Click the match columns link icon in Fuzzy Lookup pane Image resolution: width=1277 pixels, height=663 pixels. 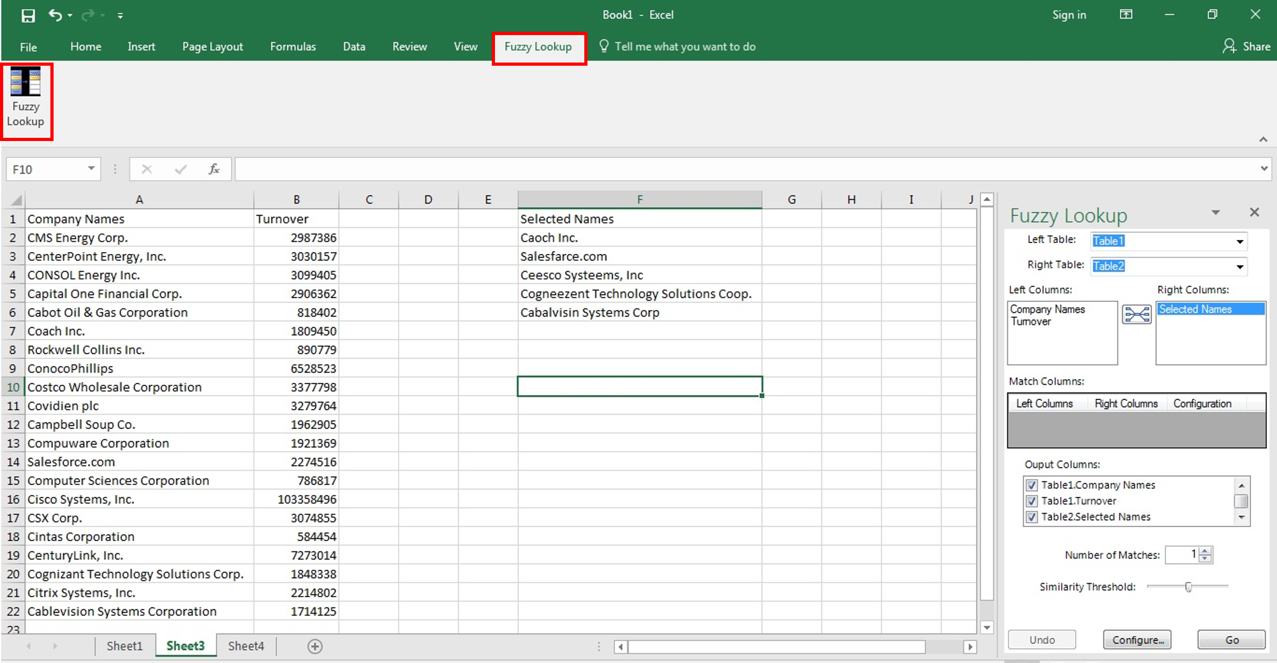coord(1136,314)
